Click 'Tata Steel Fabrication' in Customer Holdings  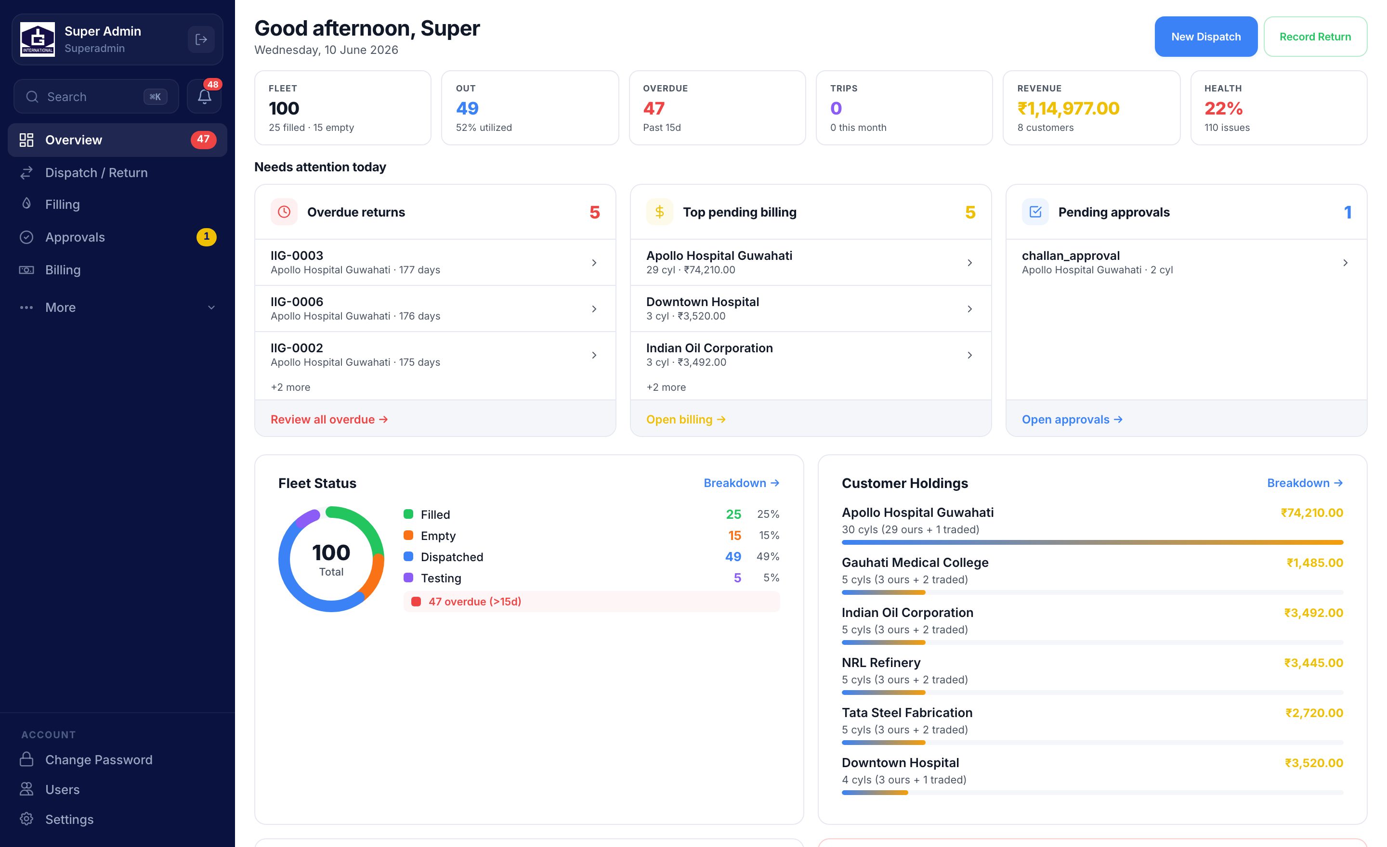tap(907, 713)
